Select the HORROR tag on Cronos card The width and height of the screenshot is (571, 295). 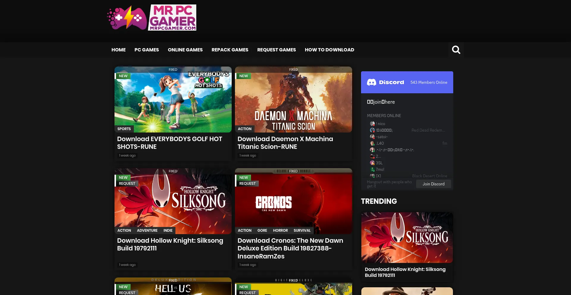pyautogui.click(x=280, y=231)
